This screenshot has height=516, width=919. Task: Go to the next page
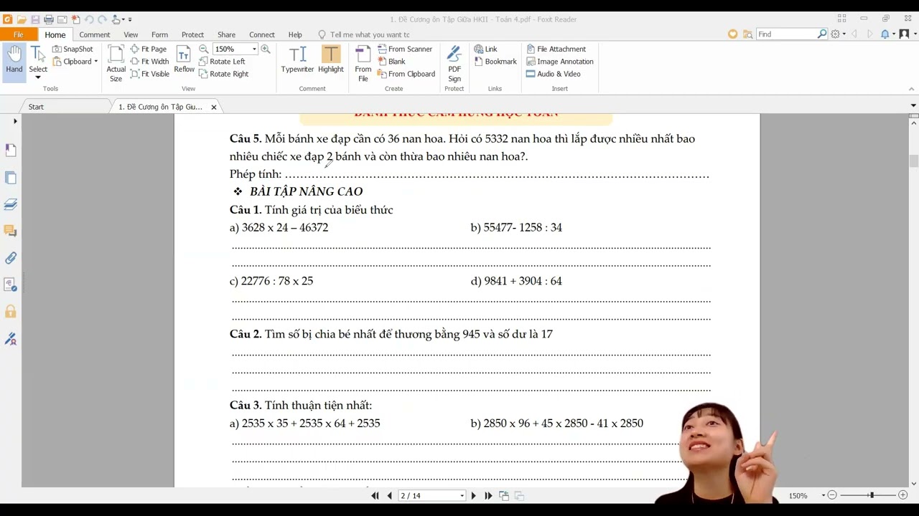click(473, 495)
